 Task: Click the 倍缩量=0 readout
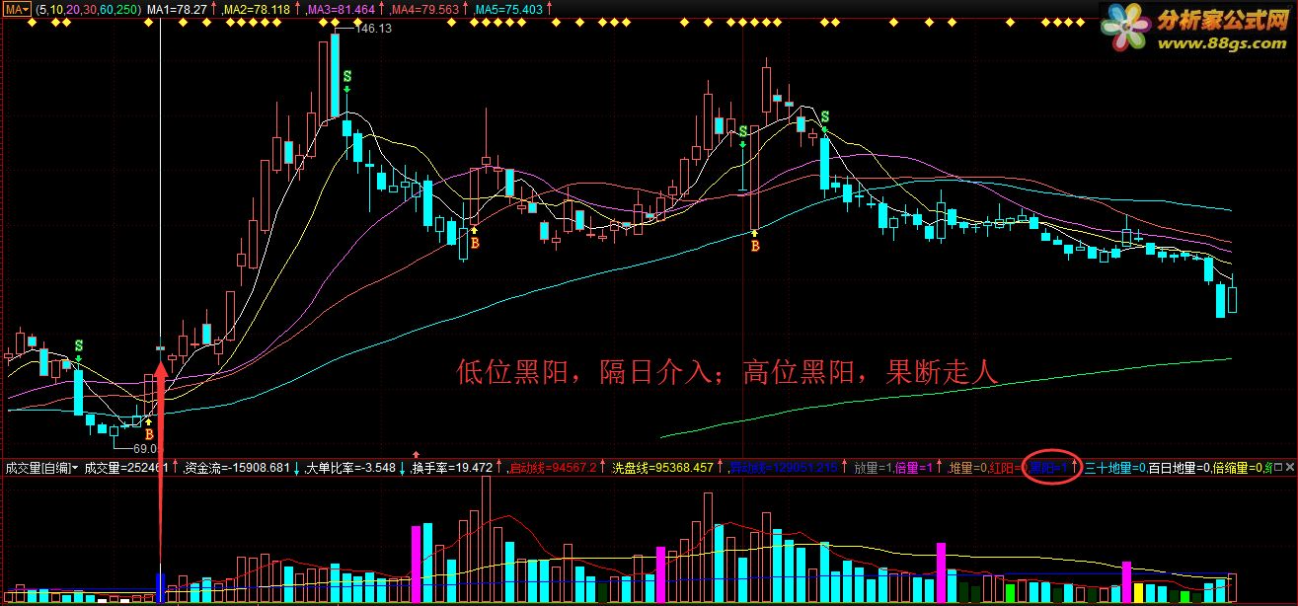click(x=1238, y=468)
